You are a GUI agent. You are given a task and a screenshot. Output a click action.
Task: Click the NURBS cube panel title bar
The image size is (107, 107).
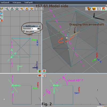[x=30, y=26]
